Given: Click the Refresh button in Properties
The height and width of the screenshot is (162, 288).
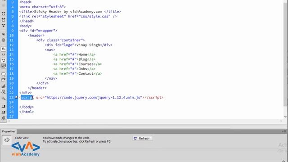Looking at the screenshot, I should click(143, 138).
